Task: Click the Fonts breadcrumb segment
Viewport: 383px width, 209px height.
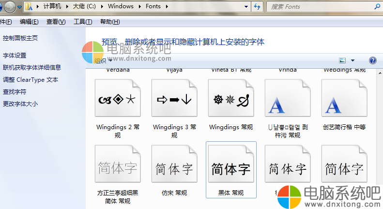Action: coord(153,6)
